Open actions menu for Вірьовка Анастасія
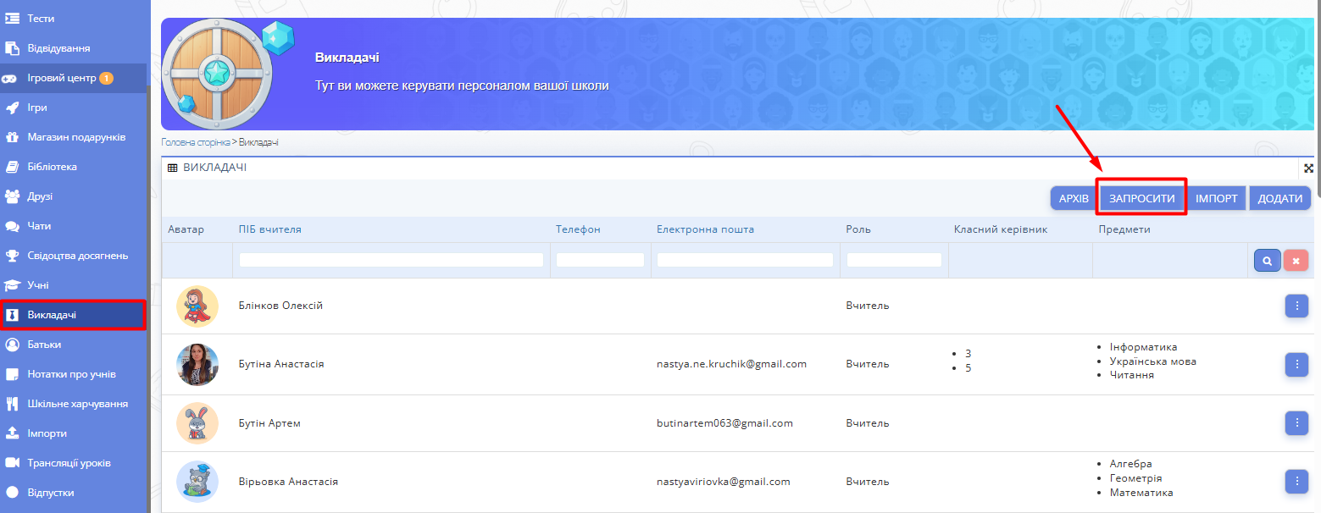Screen dimensions: 1321x513 (1296, 482)
